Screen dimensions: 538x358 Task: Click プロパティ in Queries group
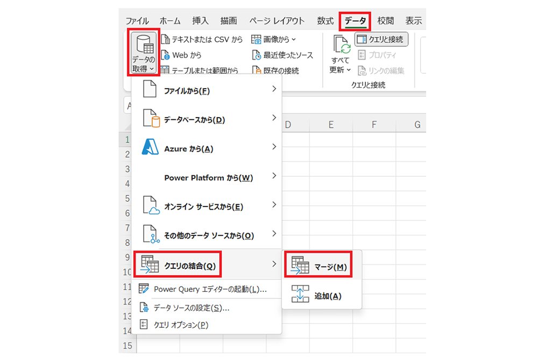377,55
